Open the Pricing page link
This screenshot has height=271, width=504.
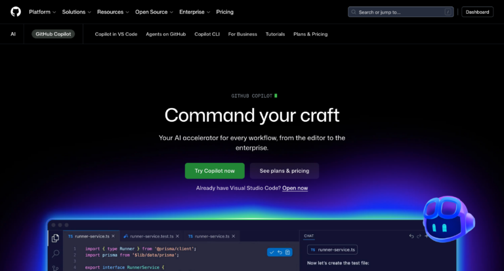(x=224, y=12)
